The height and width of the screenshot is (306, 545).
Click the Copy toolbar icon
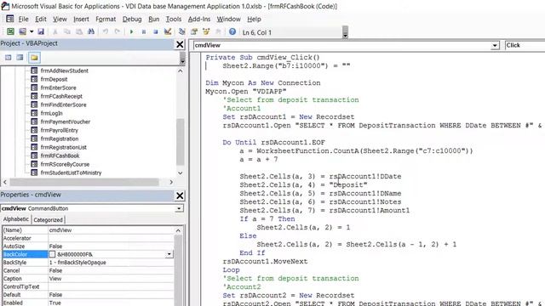click(67, 32)
